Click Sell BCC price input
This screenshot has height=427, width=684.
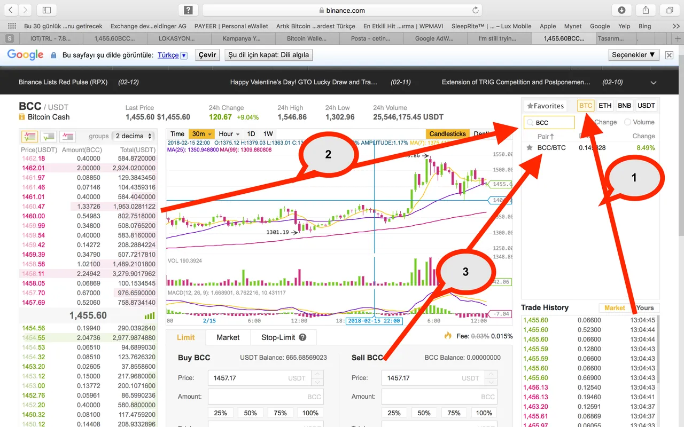click(x=433, y=378)
